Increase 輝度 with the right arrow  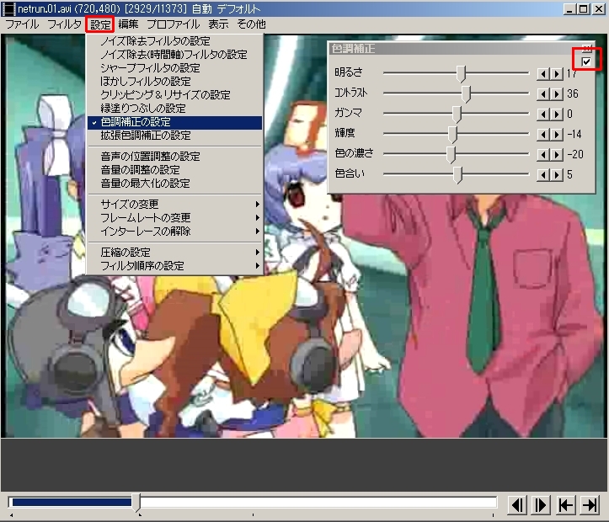pos(557,134)
